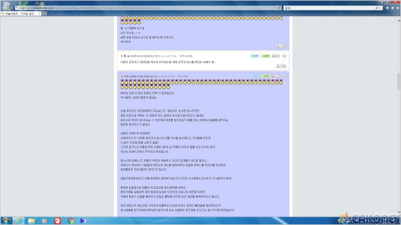Delete the white comment with its x button
401x225 pixels.
[x=284, y=56]
